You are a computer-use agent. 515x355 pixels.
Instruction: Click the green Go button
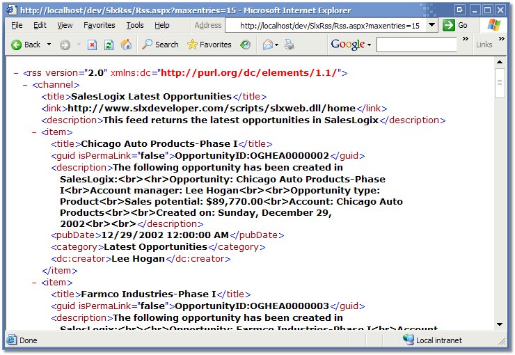point(455,25)
